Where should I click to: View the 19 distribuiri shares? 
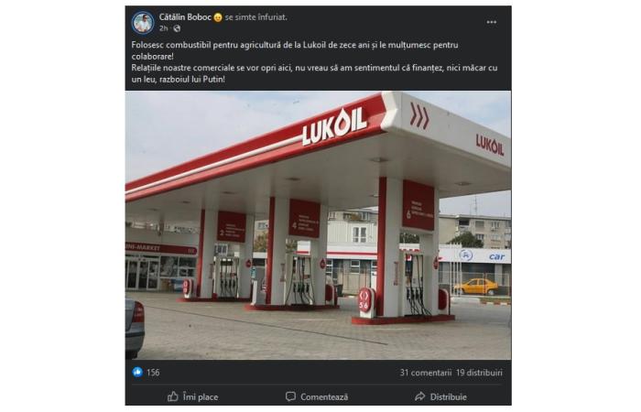coord(479,373)
